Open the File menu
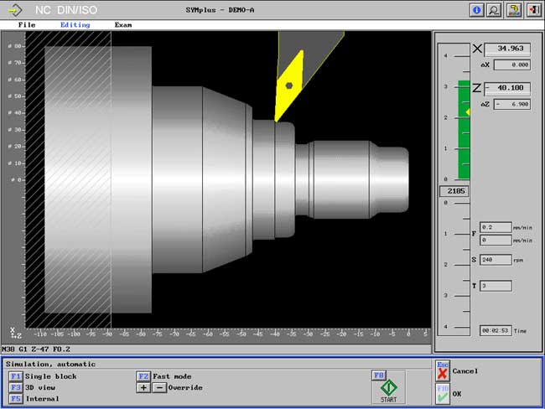 click(27, 25)
